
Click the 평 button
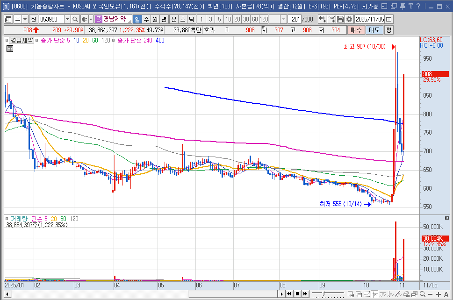click(388, 30)
